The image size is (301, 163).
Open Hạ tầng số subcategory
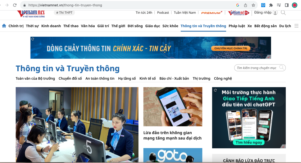pyautogui.click(x=127, y=78)
